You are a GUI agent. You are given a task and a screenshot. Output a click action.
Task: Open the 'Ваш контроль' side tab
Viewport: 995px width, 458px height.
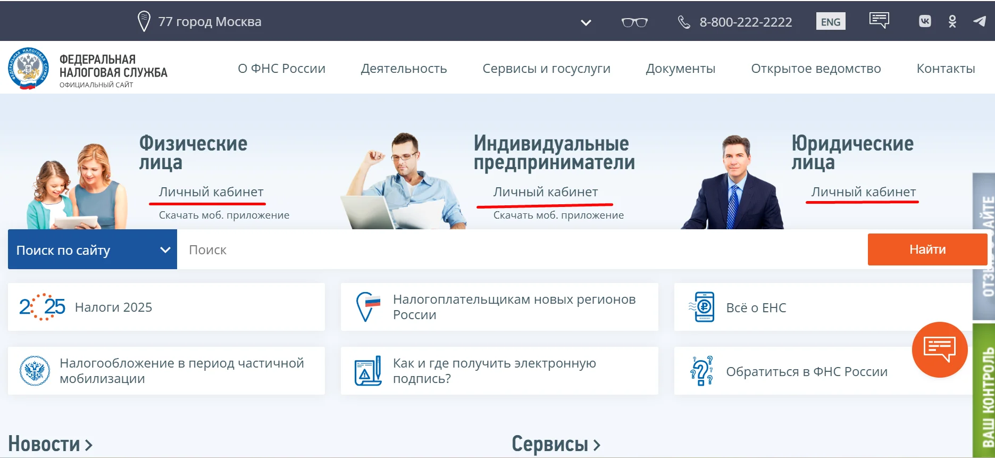tap(984, 391)
